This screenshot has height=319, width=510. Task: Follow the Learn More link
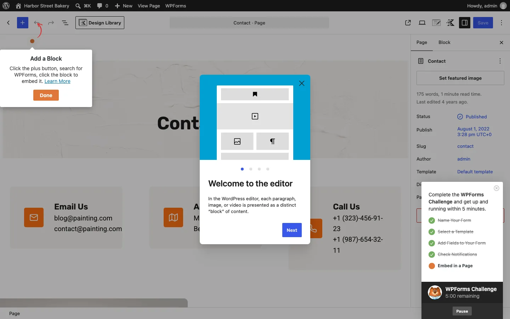[57, 81]
